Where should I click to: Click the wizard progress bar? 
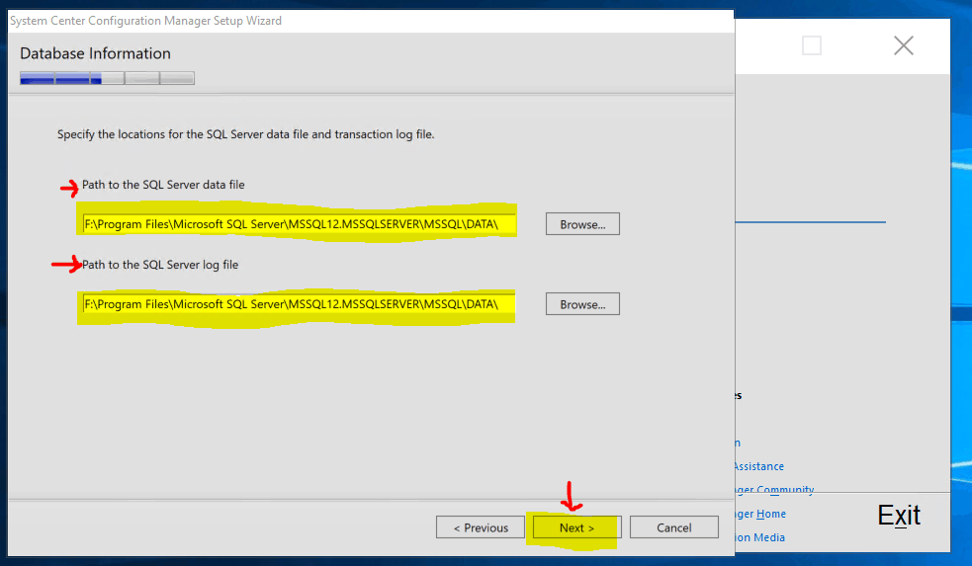click(107, 78)
